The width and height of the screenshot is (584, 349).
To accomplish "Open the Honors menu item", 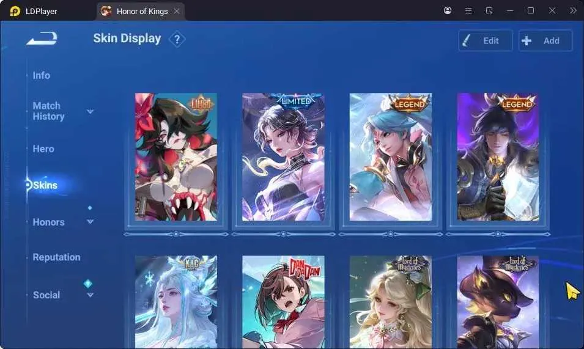I will coord(48,222).
